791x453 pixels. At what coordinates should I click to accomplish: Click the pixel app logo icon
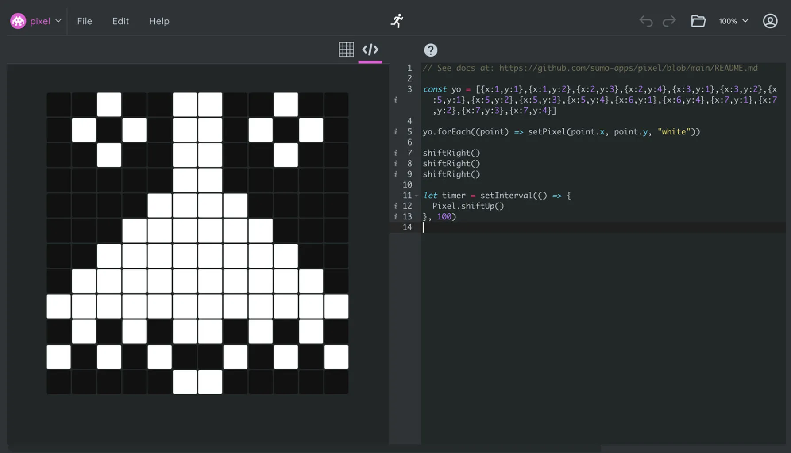(18, 21)
